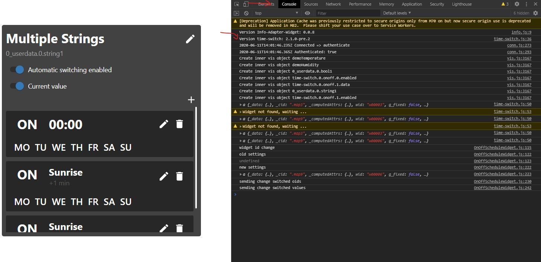Click 'sending change switched oids' message
Screen dimensions: 541x262
(x=270, y=181)
